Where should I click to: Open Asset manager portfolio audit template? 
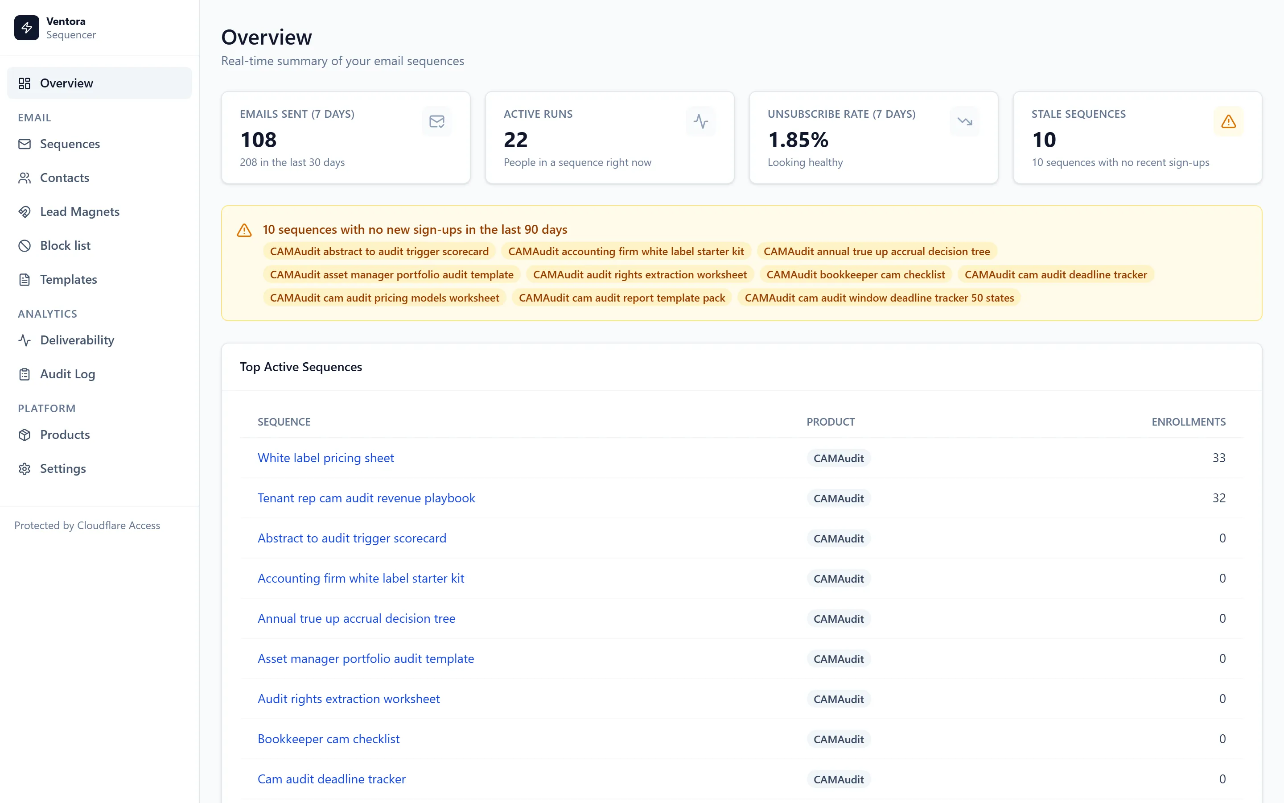(x=366, y=658)
